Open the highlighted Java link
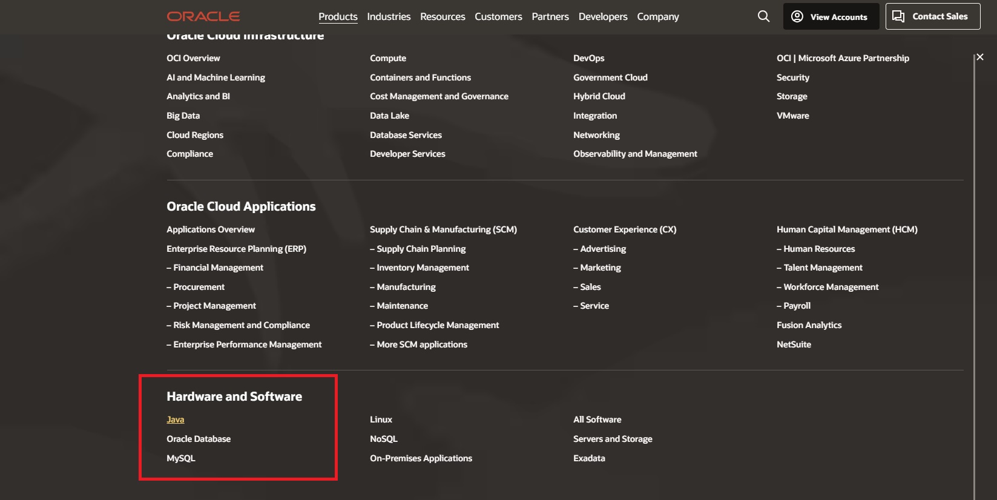The image size is (997, 500). [176, 419]
